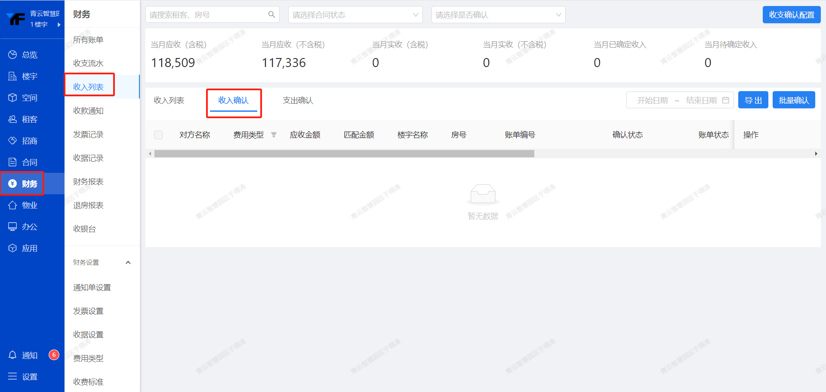Click the 批量确认 button
826x392 pixels.
tap(793, 100)
